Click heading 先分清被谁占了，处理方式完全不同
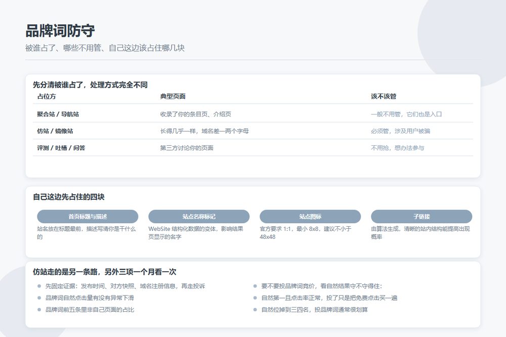The width and height of the screenshot is (506, 337). click(x=90, y=85)
